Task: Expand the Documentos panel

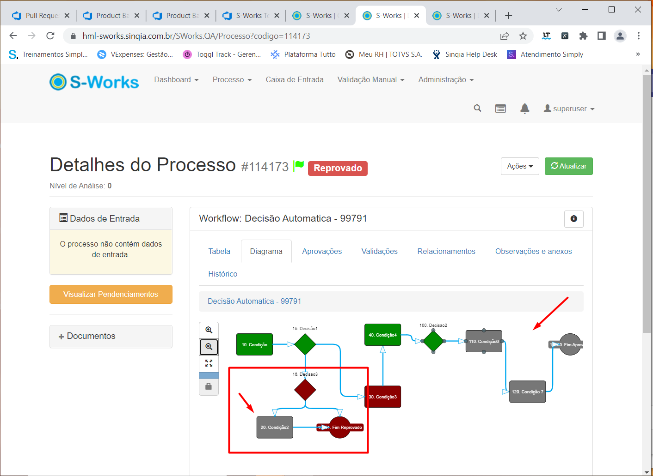Action: [111, 336]
